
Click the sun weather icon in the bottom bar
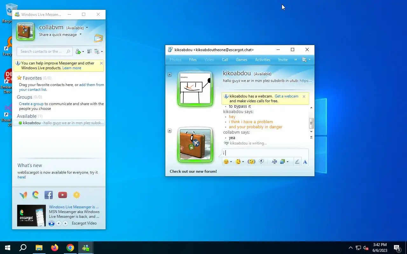[77, 195]
